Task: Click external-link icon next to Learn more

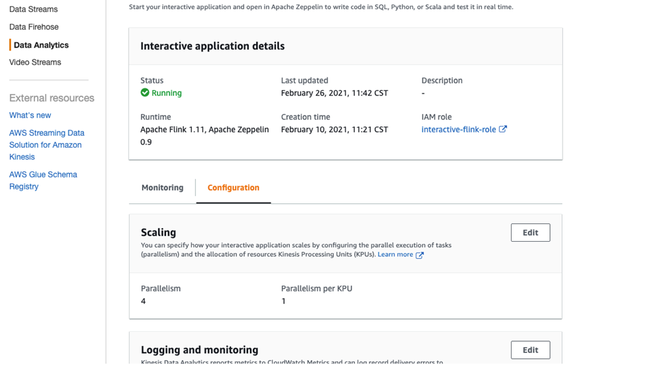Action: (x=420, y=255)
